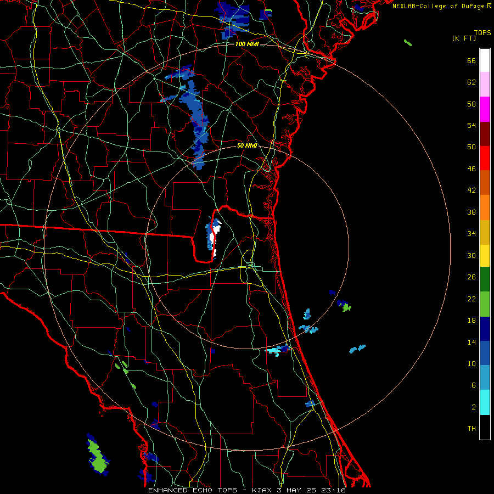Click the '18' legend value

(x=471, y=321)
